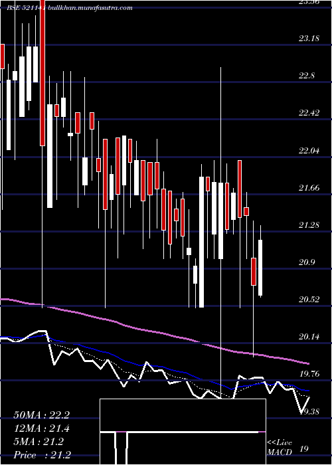Click the 19.76 price axis label
The height and width of the screenshot is (465, 332).
pyautogui.click(x=309, y=374)
